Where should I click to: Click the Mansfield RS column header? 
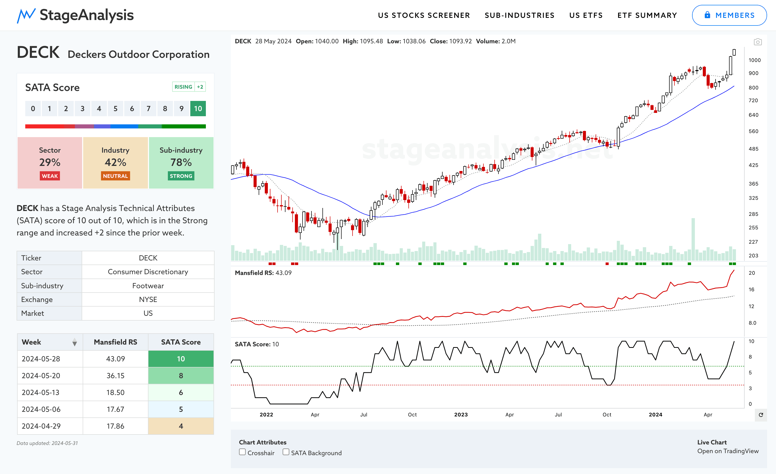[x=115, y=342]
